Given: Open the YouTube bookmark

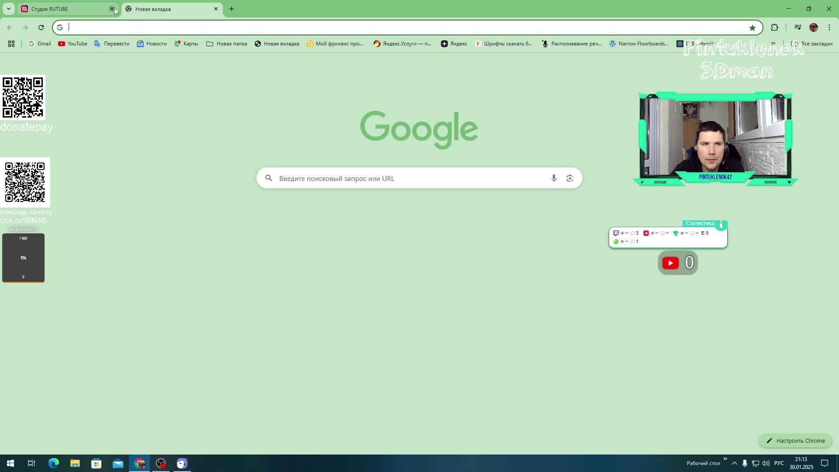Looking at the screenshot, I should [73, 44].
